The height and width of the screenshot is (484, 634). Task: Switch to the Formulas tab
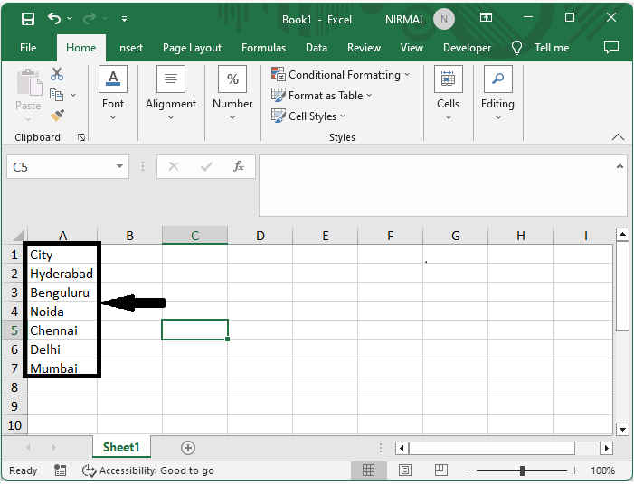(x=263, y=48)
